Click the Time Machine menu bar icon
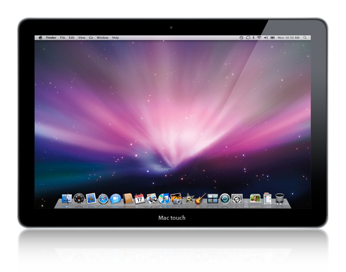The width and height of the screenshot is (346, 272). [x=242, y=38]
